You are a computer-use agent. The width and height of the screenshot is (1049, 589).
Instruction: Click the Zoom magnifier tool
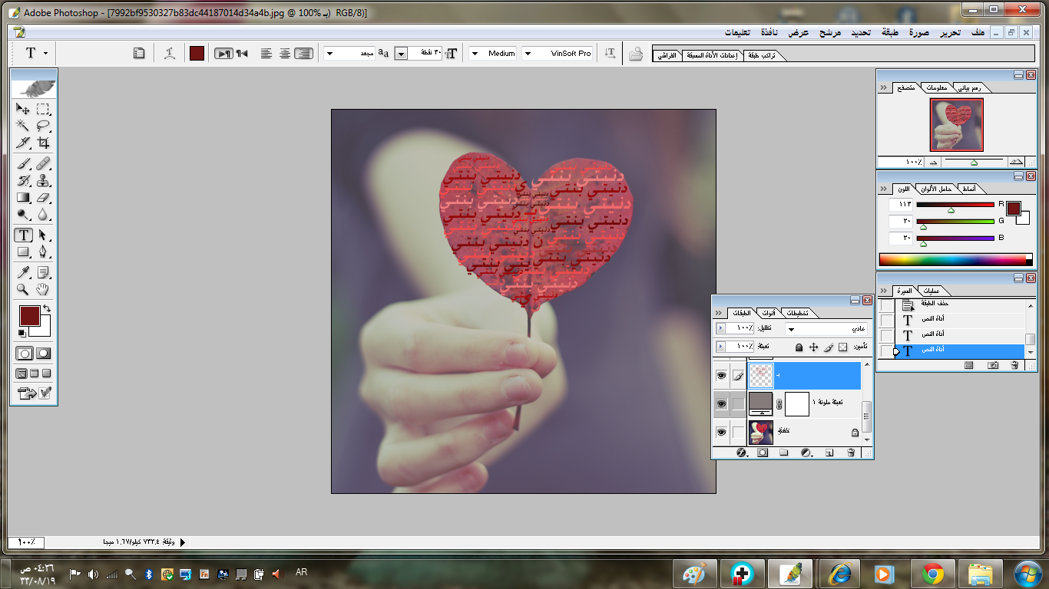[x=23, y=290]
